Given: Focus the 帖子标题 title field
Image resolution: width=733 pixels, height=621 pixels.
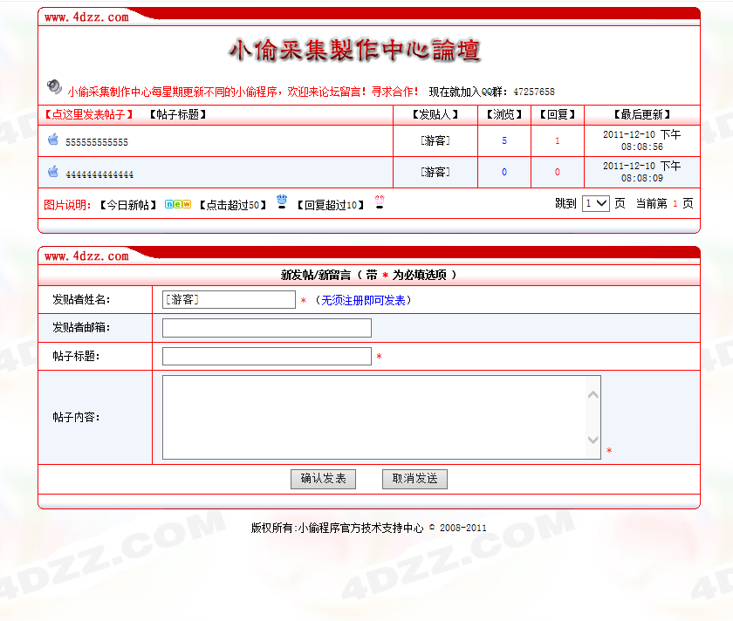Looking at the screenshot, I should (x=267, y=356).
